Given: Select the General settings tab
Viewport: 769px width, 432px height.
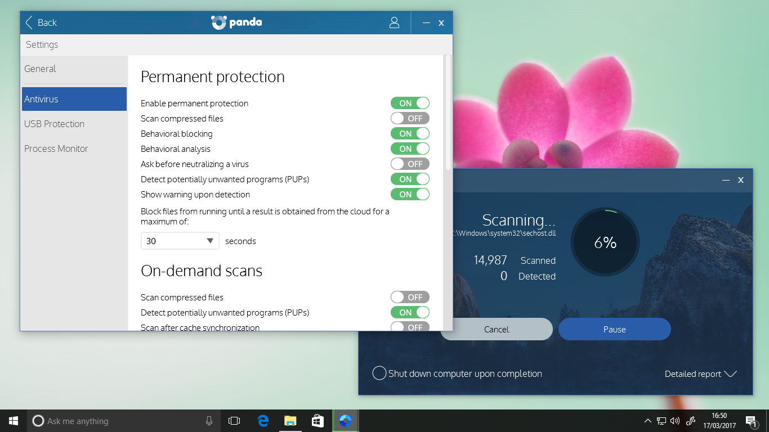Looking at the screenshot, I should (x=74, y=69).
